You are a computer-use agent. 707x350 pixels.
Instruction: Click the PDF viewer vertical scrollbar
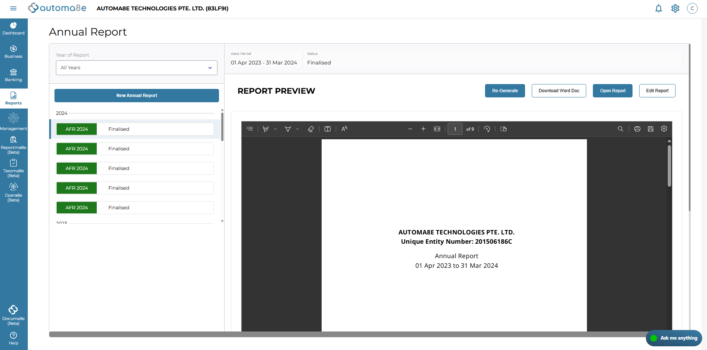click(669, 166)
